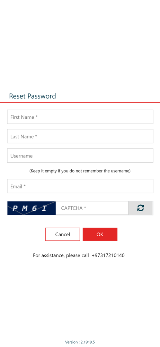Select the Last Name text box

[80, 136]
